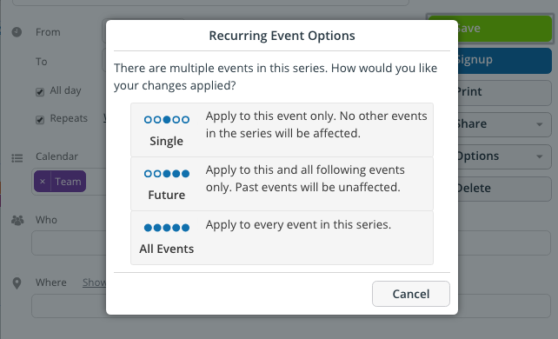Image resolution: width=558 pixels, height=339 pixels.
Task: Click the list icon next to Calendar
Action: coord(17,158)
